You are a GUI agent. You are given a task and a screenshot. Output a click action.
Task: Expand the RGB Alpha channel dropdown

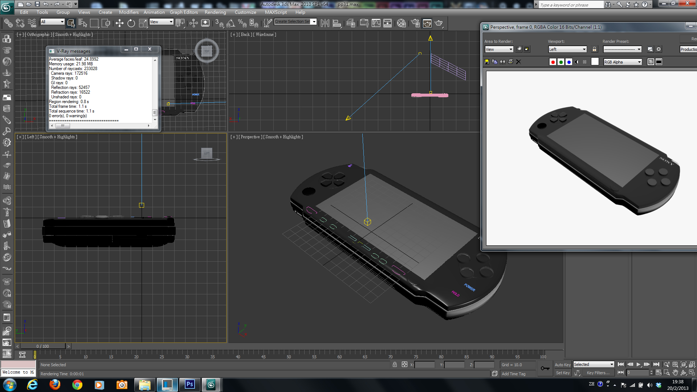coord(623,62)
